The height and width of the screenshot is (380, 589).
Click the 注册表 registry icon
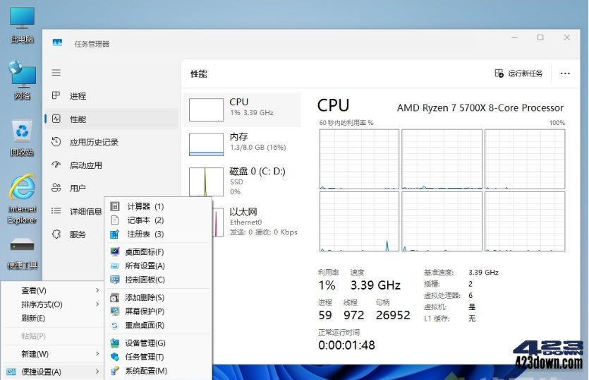(115, 234)
